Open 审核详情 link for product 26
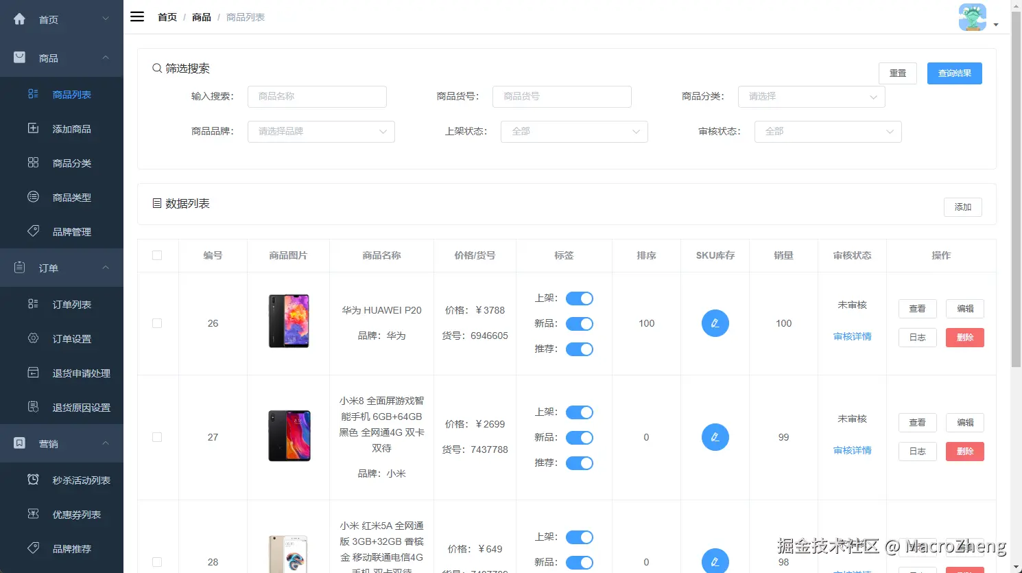This screenshot has width=1022, height=573. [852, 336]
